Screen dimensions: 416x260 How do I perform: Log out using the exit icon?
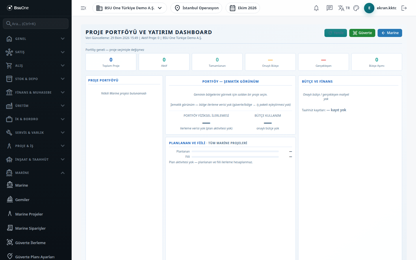click(x=404, y=8)
